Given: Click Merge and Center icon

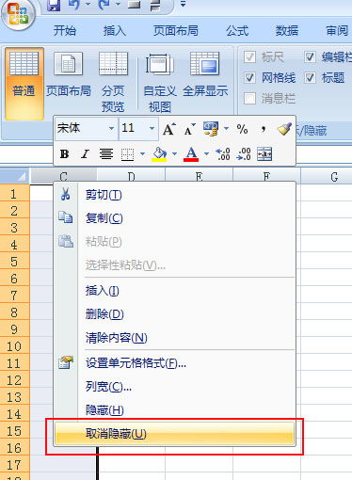Looking at the screenshot, I should [264, 153].
